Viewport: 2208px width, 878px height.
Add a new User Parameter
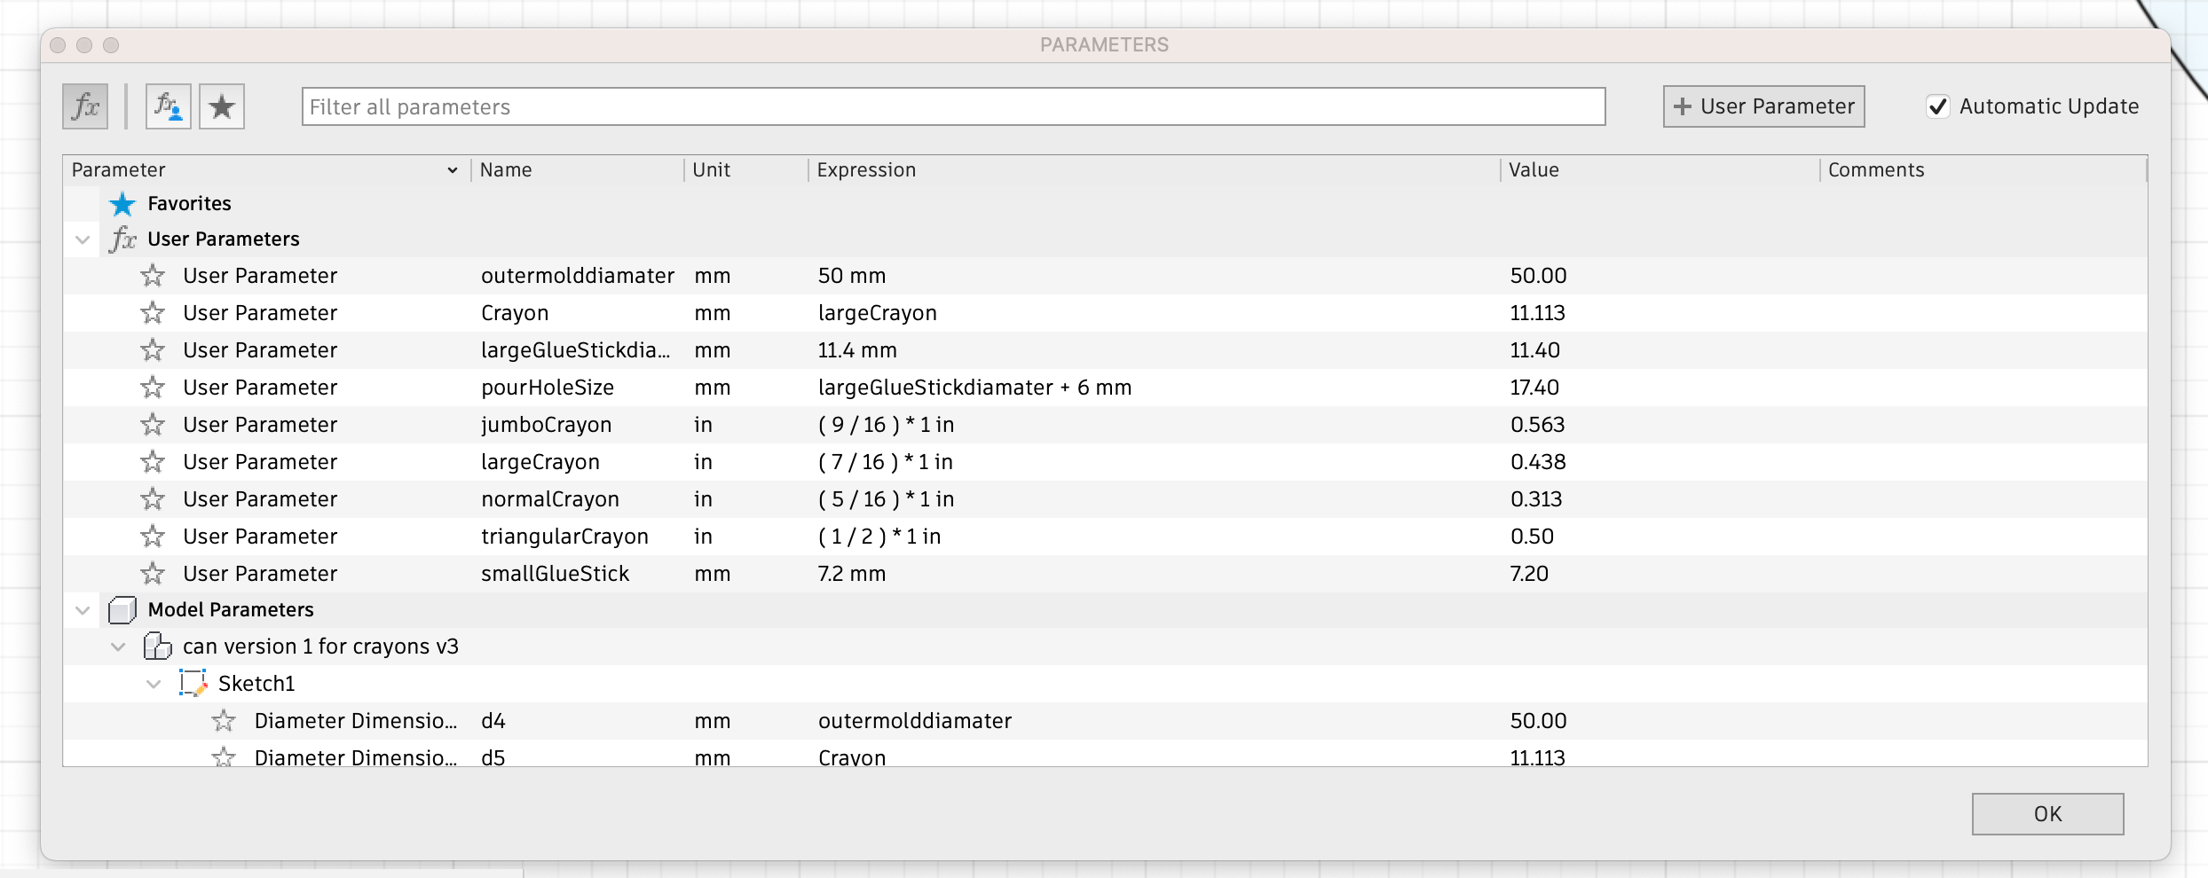point(1762,106)
